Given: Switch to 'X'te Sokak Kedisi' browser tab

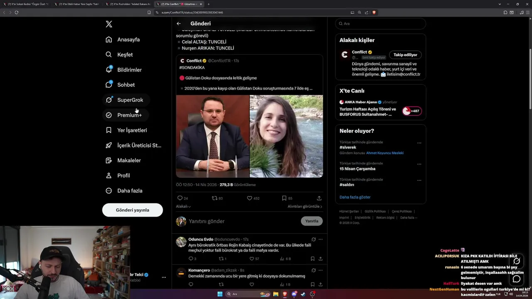Looking at the screenshot, I should click(26, 4).
